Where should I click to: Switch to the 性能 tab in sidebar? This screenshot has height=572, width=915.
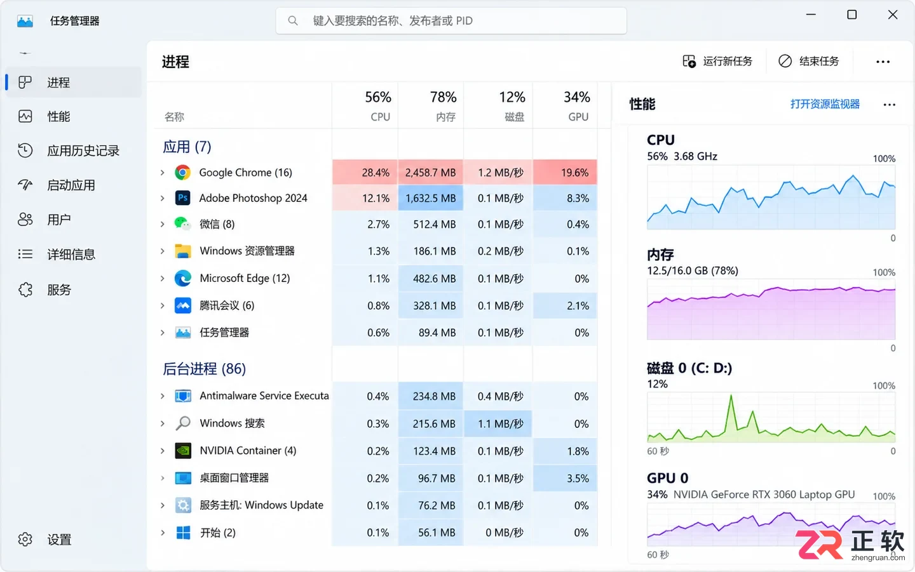(x=74, y=117)
